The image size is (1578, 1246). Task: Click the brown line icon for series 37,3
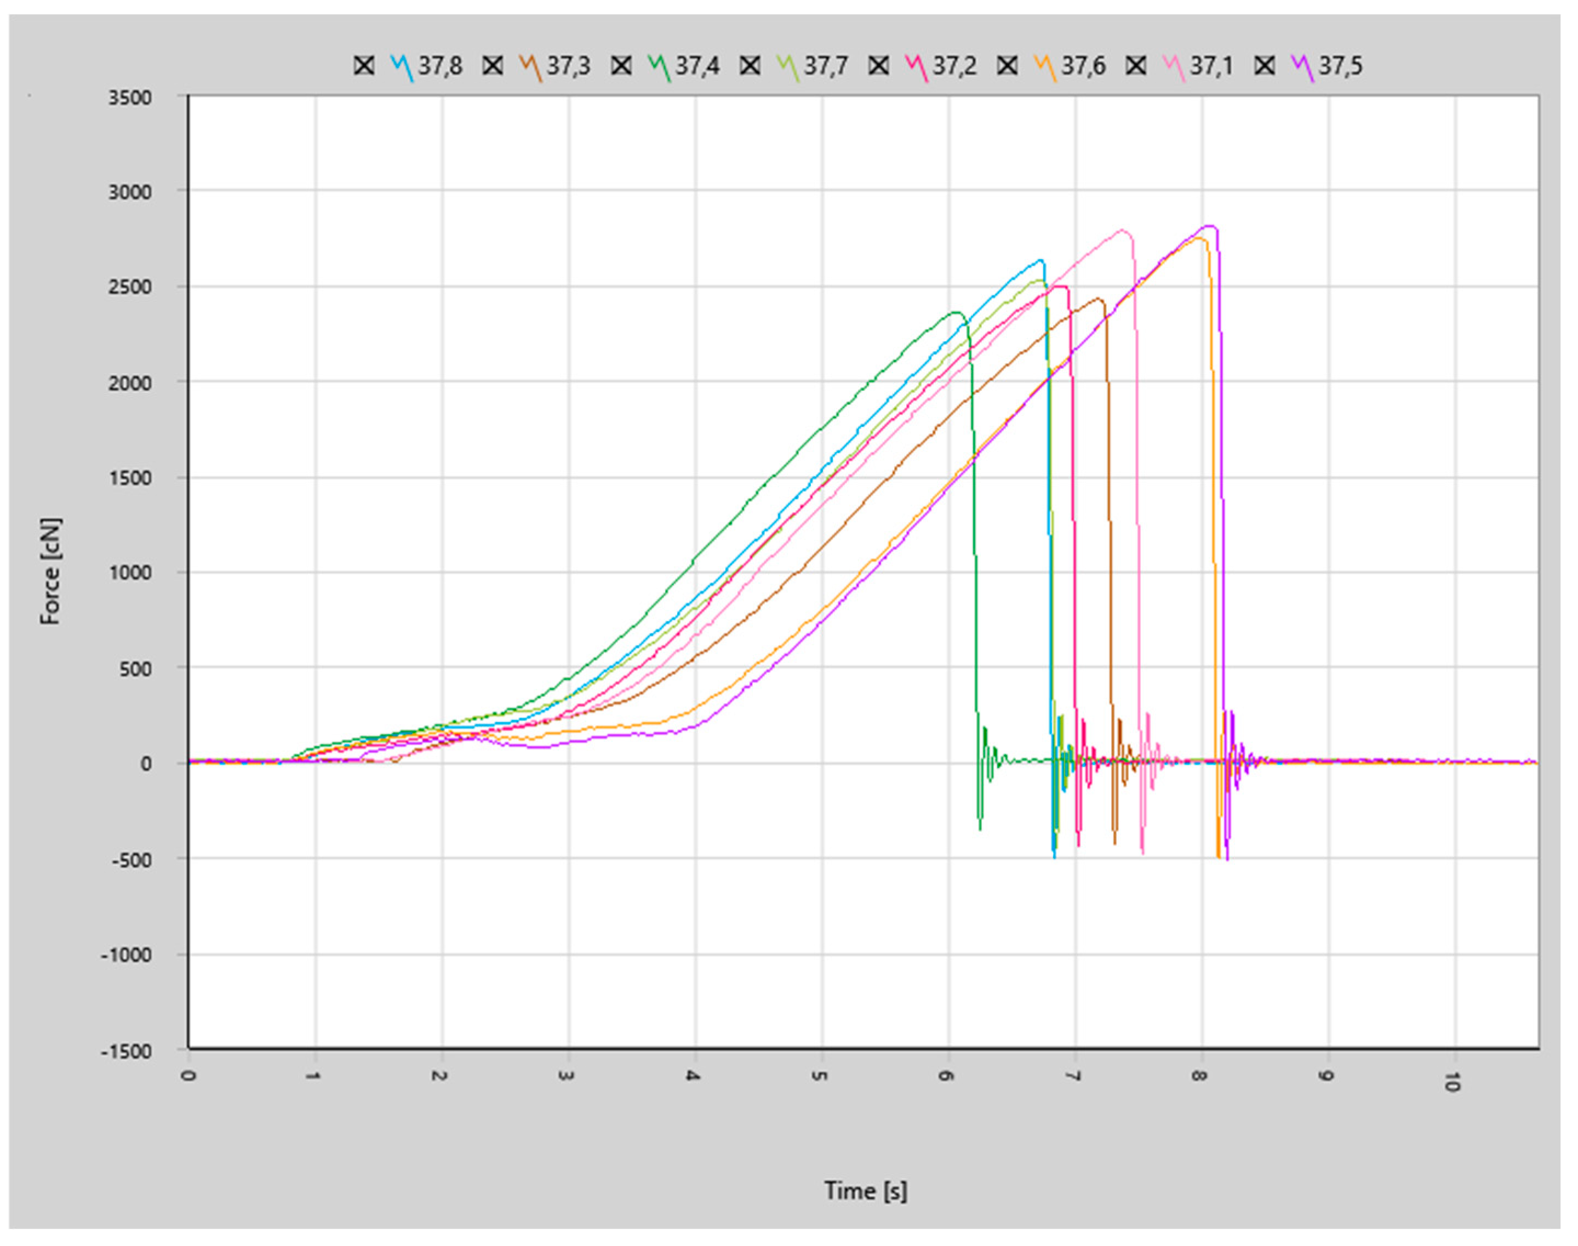[530, 67]
